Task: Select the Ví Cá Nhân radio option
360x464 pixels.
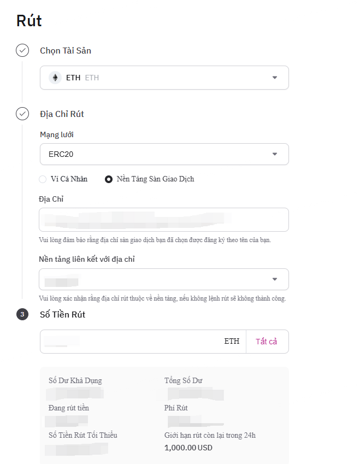Action: tap(43, 179)
